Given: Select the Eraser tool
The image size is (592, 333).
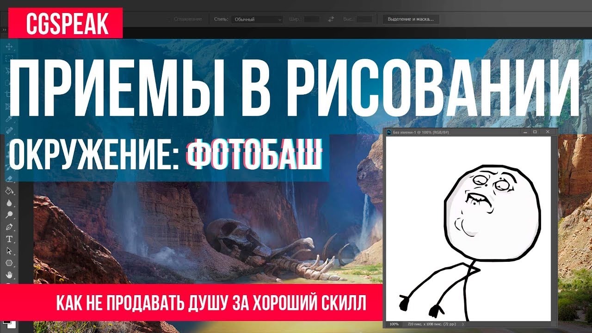Looking at the screenshot, I should pos(9,179).
